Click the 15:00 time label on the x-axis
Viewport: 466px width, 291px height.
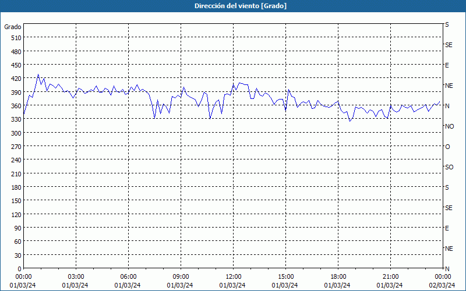tap(285, 277)
